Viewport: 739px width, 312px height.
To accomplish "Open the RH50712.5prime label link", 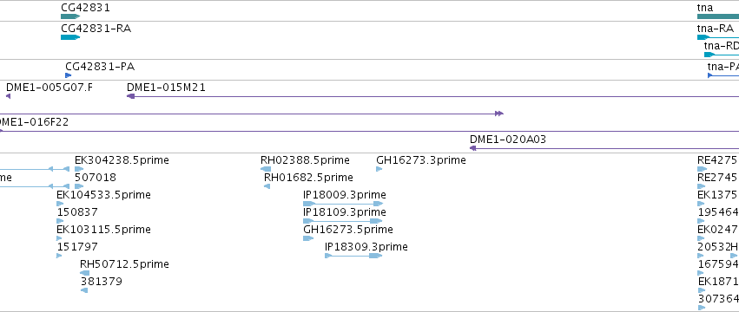I will 124,264.
